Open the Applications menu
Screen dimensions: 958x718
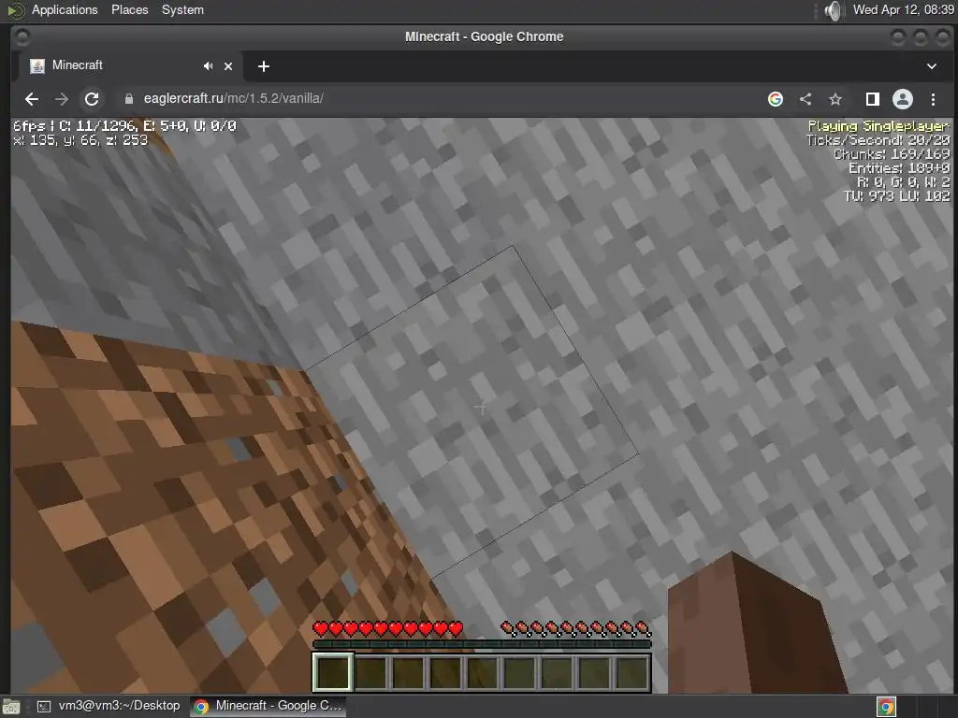pos(65,9)
